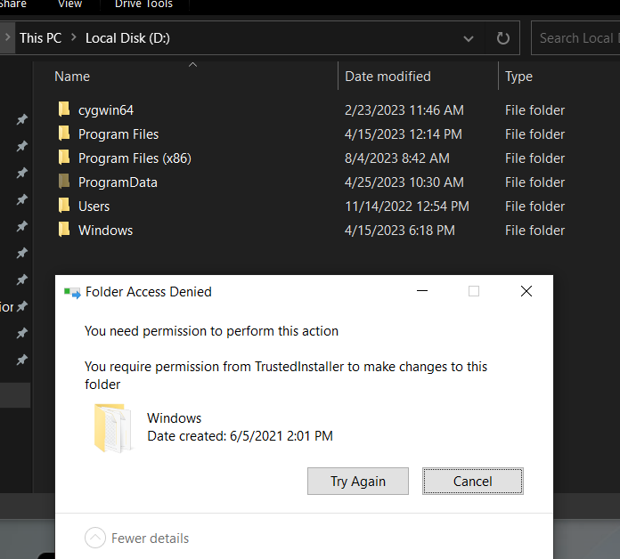Screen dimensions: 620x559
Task: Click the dialog's file transfer title icon
Action: (72, 293)
